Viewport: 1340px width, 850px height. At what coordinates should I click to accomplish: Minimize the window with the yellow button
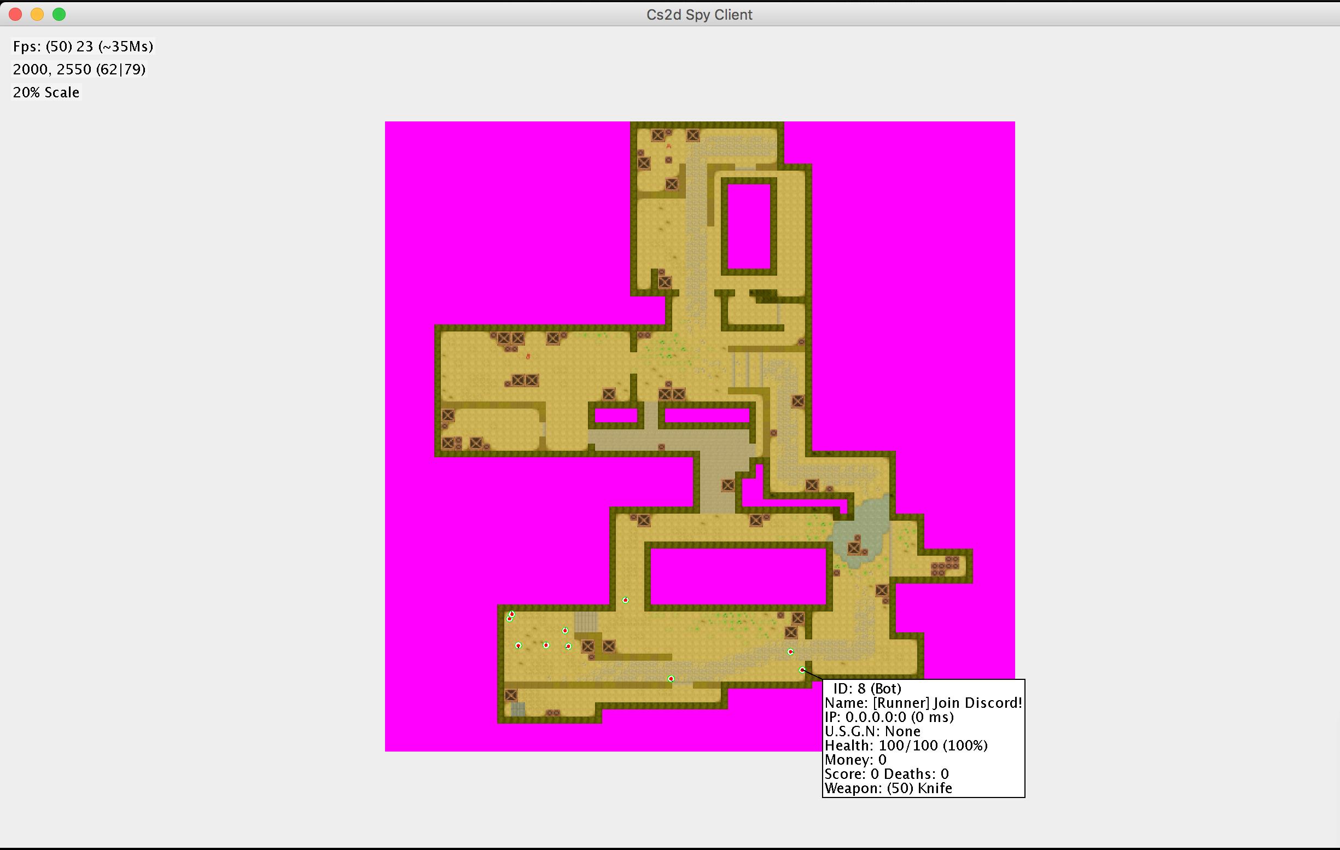point(37,14)
